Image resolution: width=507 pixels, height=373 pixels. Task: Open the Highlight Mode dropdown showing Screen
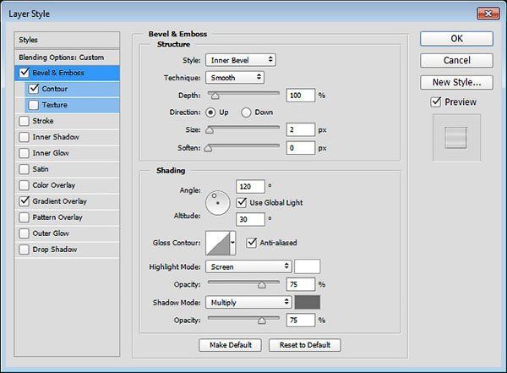click(248, 266)
